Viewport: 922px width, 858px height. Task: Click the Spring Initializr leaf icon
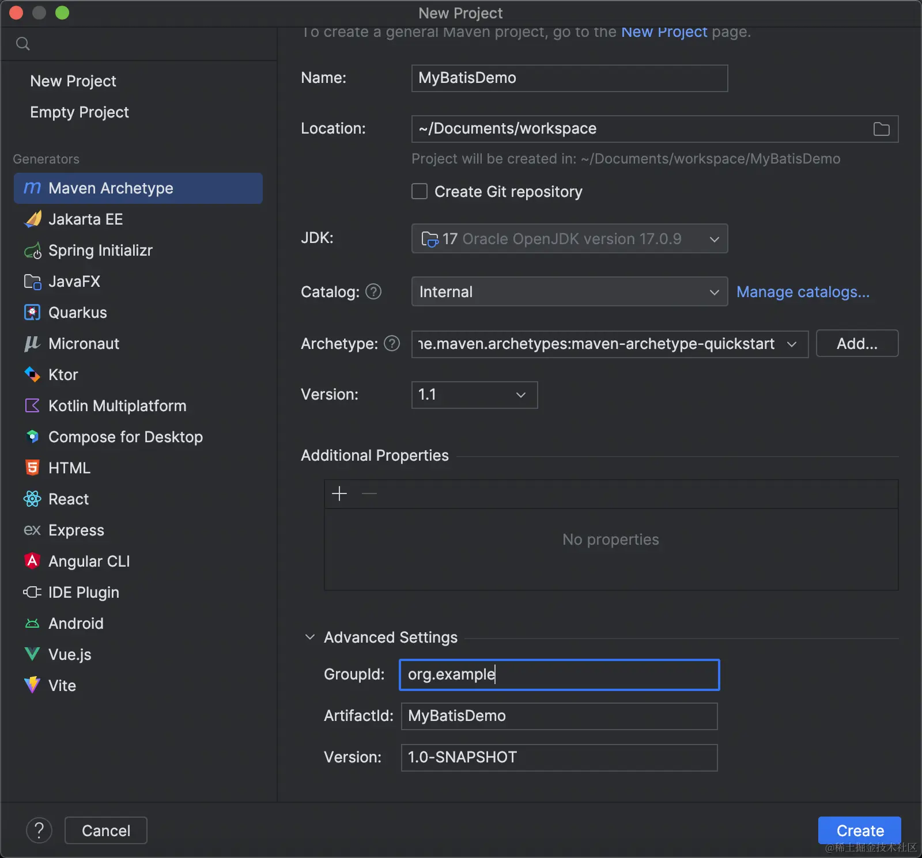pos(33,250)
